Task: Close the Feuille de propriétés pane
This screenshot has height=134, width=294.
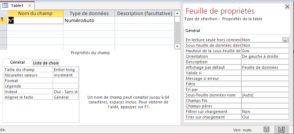Action: [x=287, y=7]
